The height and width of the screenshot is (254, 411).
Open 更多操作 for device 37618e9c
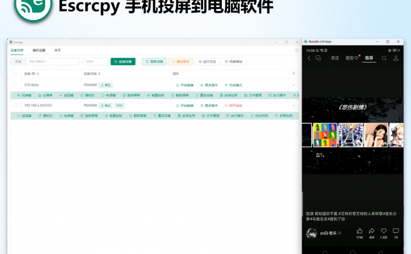point(209,85)
